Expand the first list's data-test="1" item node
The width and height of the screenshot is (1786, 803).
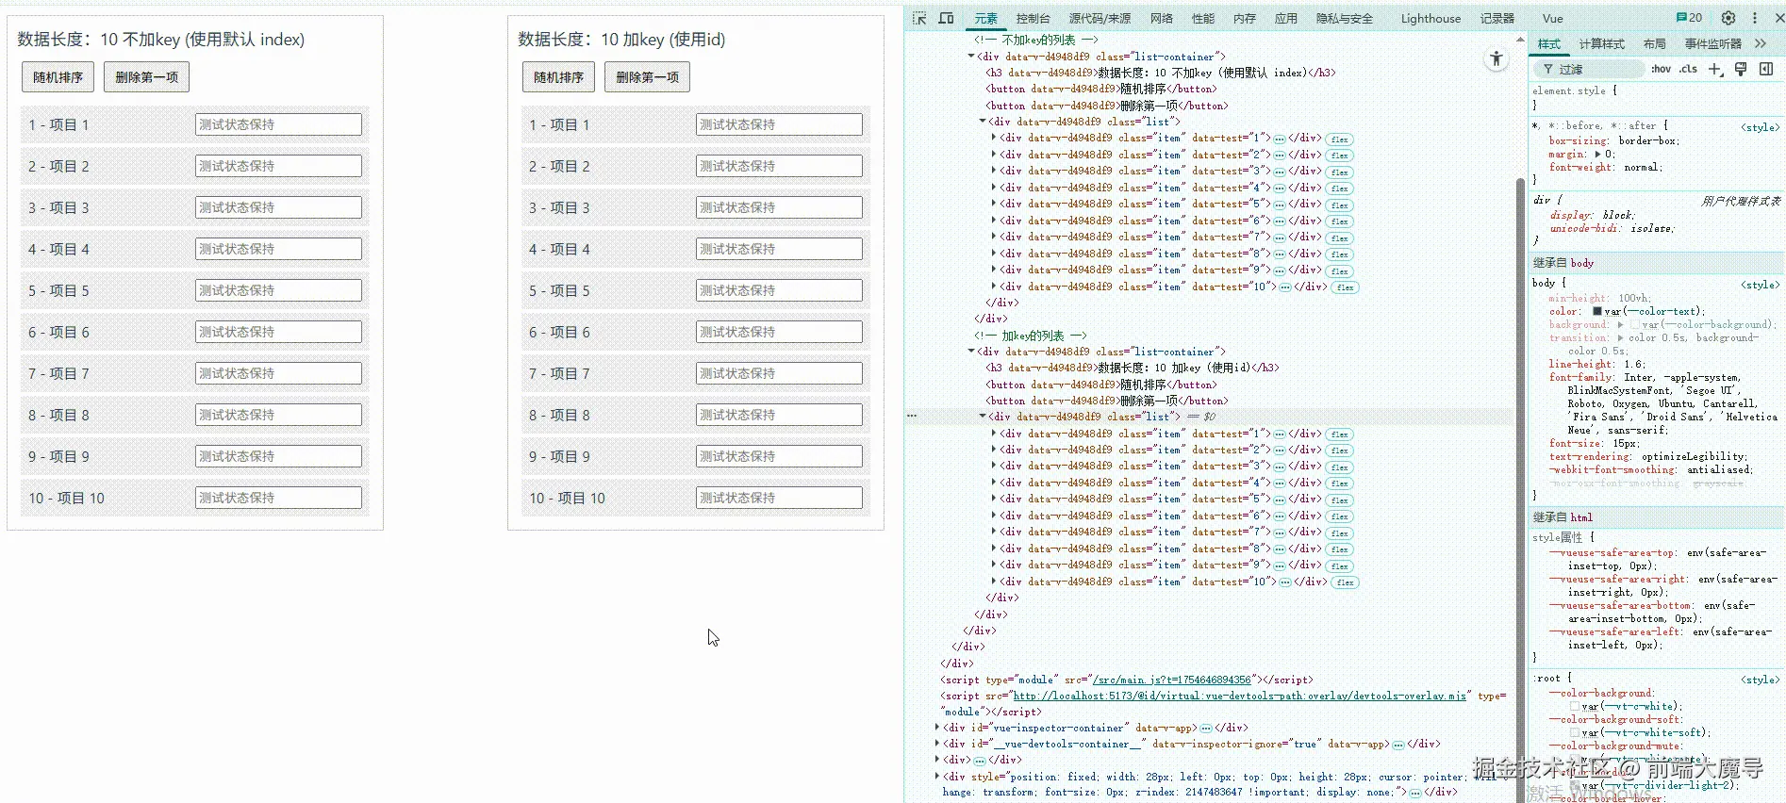pos(994,138)
